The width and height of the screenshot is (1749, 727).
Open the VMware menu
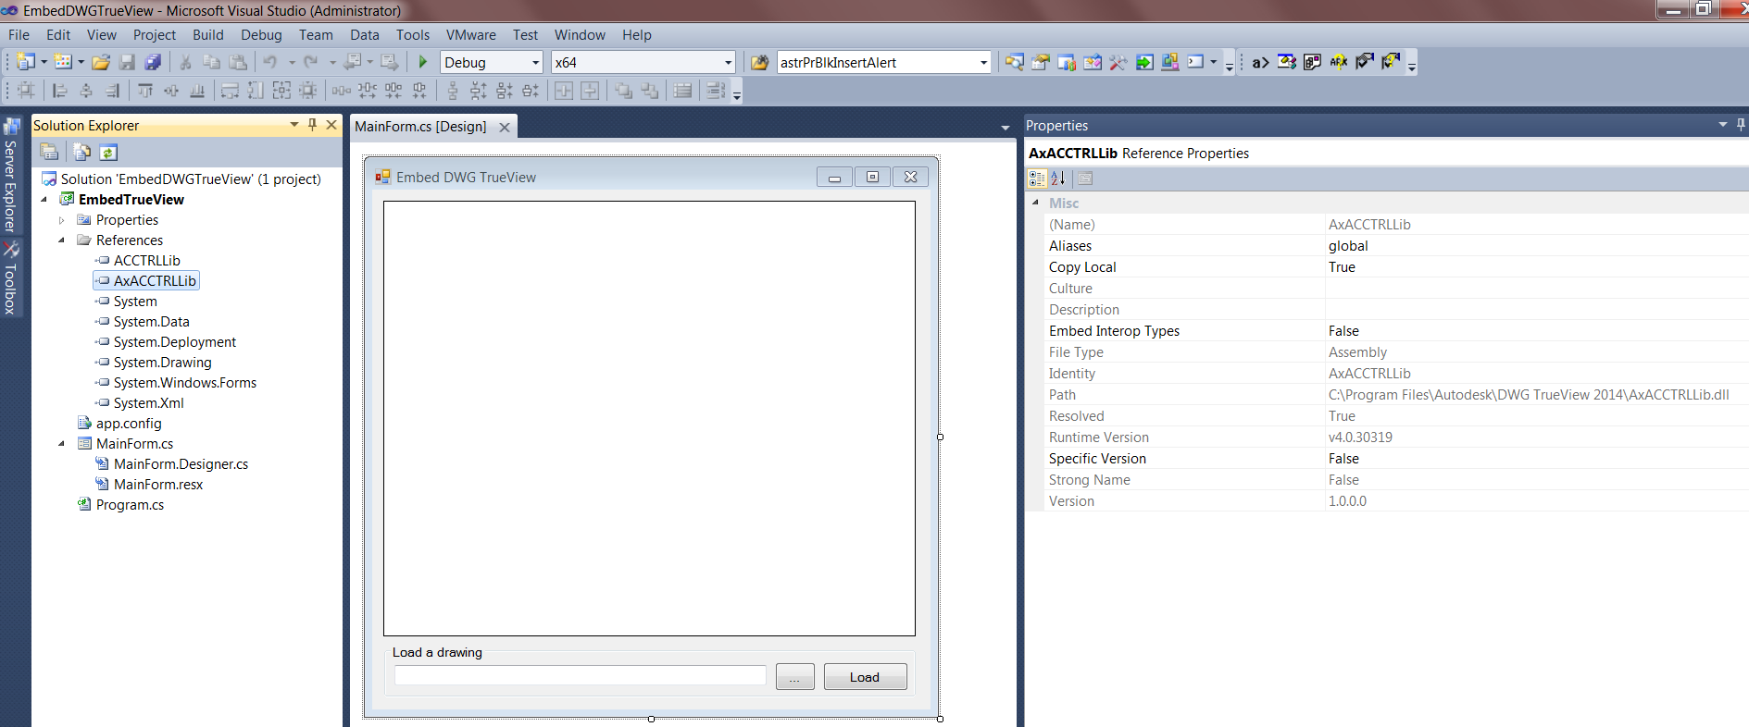(471, 35)
